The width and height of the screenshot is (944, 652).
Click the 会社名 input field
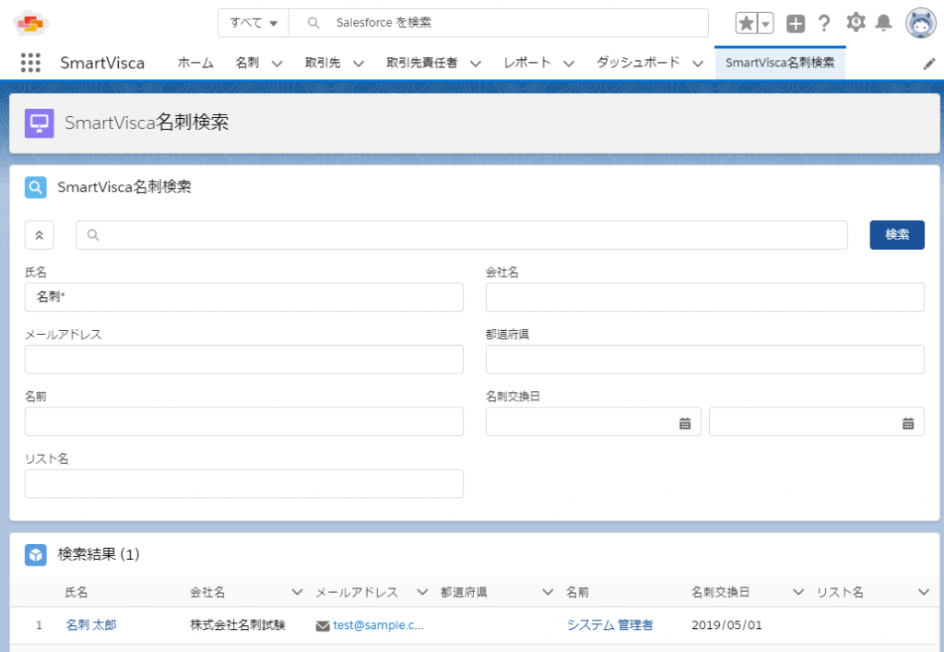click(x=705, y=297)
